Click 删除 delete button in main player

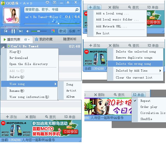pos(31,117)
